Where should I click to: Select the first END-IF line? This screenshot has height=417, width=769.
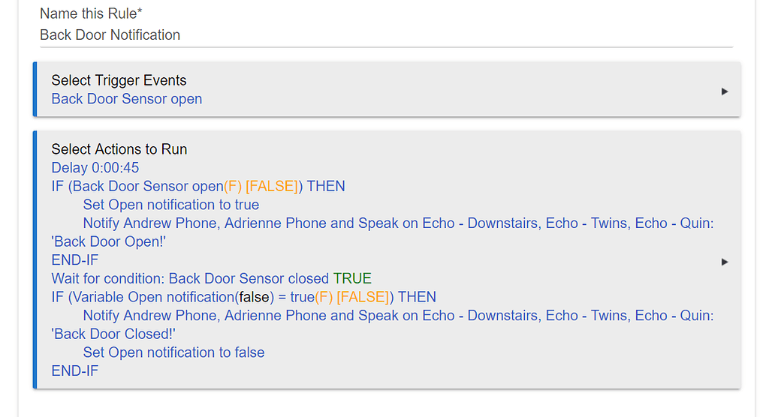click(x=74, y=260)
